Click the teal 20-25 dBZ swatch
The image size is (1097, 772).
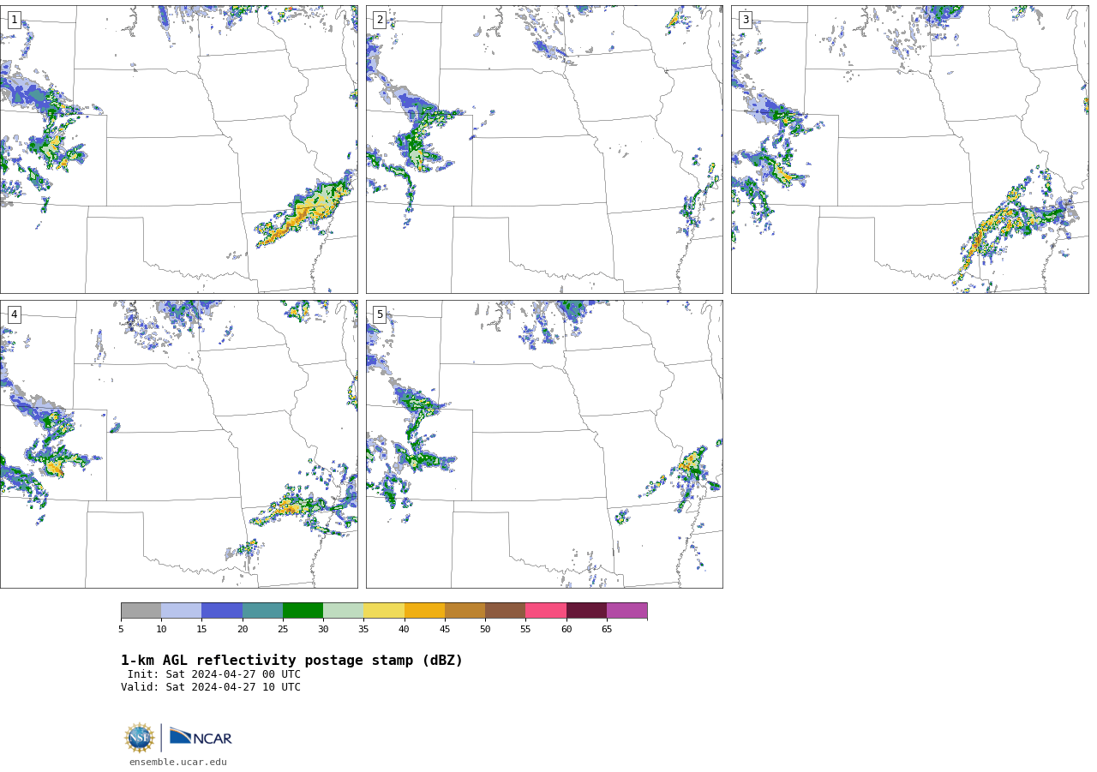(262, 610)
